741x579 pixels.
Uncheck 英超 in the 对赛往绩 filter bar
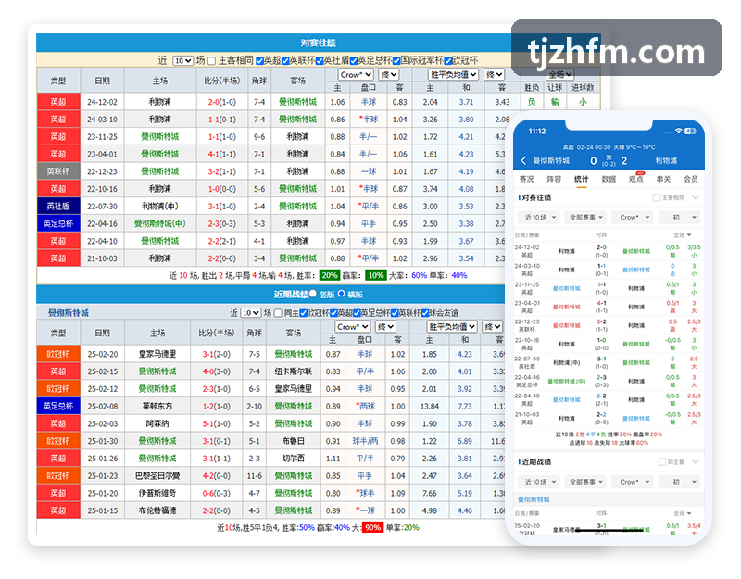click(x=259, y=61)
